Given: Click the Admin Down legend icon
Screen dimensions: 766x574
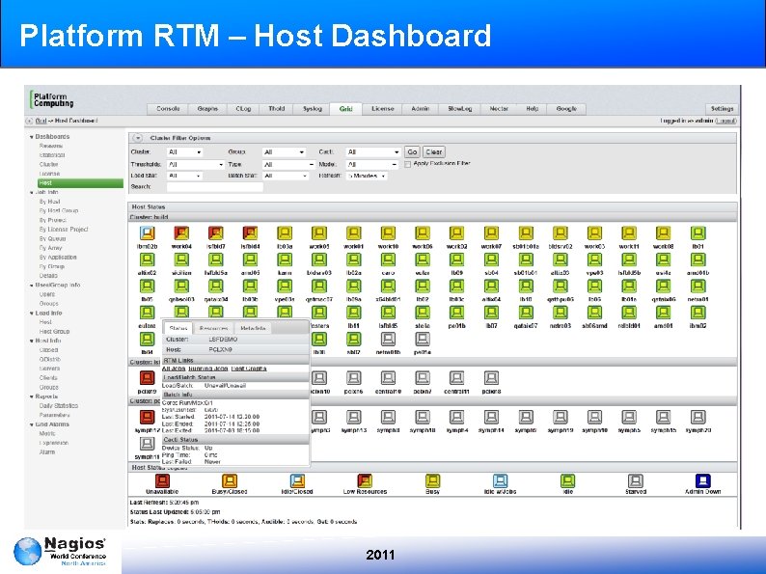Looking at the screenshot, I should coord(702,480).
